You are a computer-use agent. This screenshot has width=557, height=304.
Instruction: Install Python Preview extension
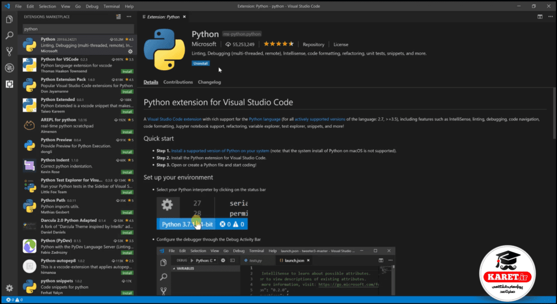tap(127, 152)
